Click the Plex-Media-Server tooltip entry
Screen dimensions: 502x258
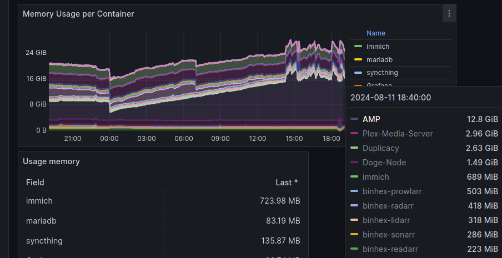tap(398, 134)
